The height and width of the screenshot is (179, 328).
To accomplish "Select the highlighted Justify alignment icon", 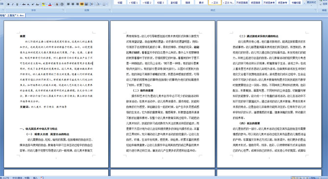I will click(x=82, y=4).
